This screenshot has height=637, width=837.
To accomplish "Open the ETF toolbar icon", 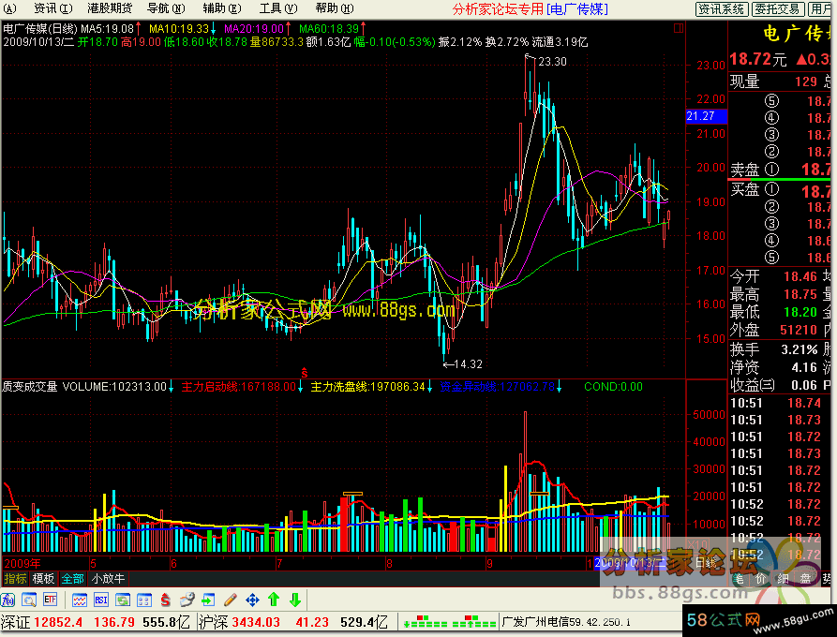I will pos(51,600).
